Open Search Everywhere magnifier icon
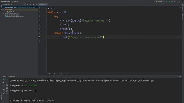The image size is (184, 103). click(183, 1)
